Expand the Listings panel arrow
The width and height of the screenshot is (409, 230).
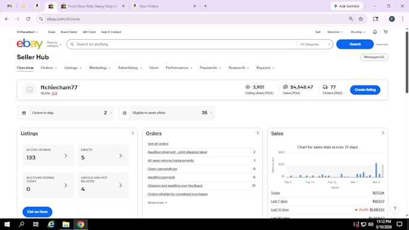(132, 133)
